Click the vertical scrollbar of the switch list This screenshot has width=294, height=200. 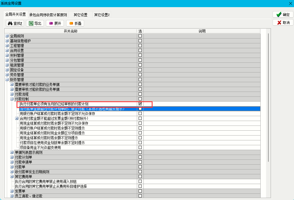point(268,97)
